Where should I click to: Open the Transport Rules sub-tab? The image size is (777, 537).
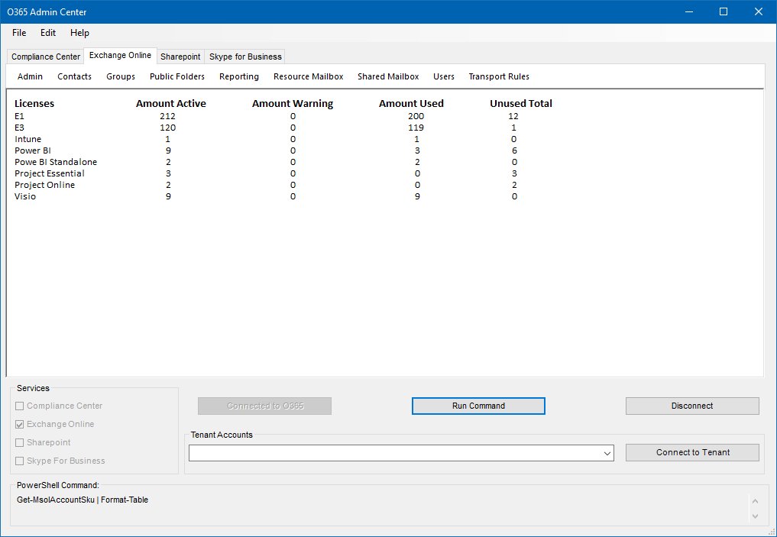[x=498, y=76]
